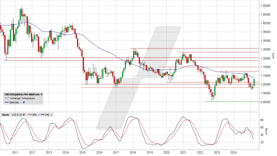Uncheck the D% line checkbox
Image resolution: width=277 pixels, height=156 pixels.
[38, 115]
